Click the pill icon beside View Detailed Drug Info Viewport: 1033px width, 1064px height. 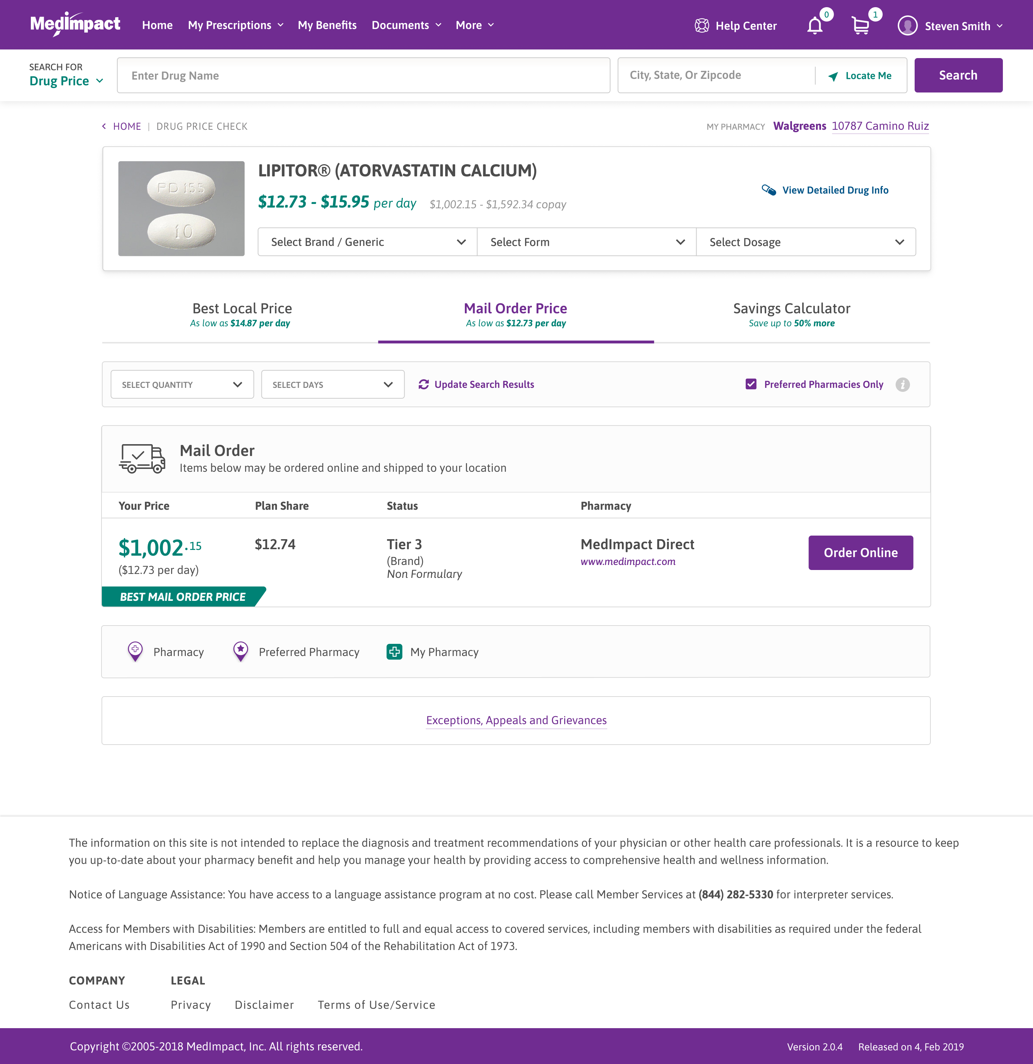coord(769,190)
